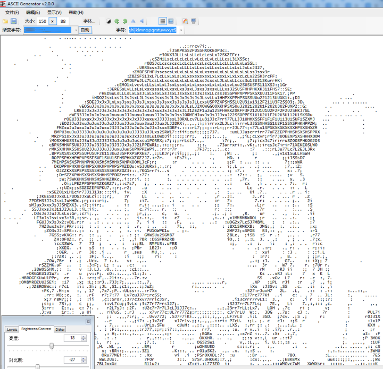The height and width of the screenshot is (369, 383).
Task: Click the 字符 field with highlighted letters
Action: tap(153, 30)
